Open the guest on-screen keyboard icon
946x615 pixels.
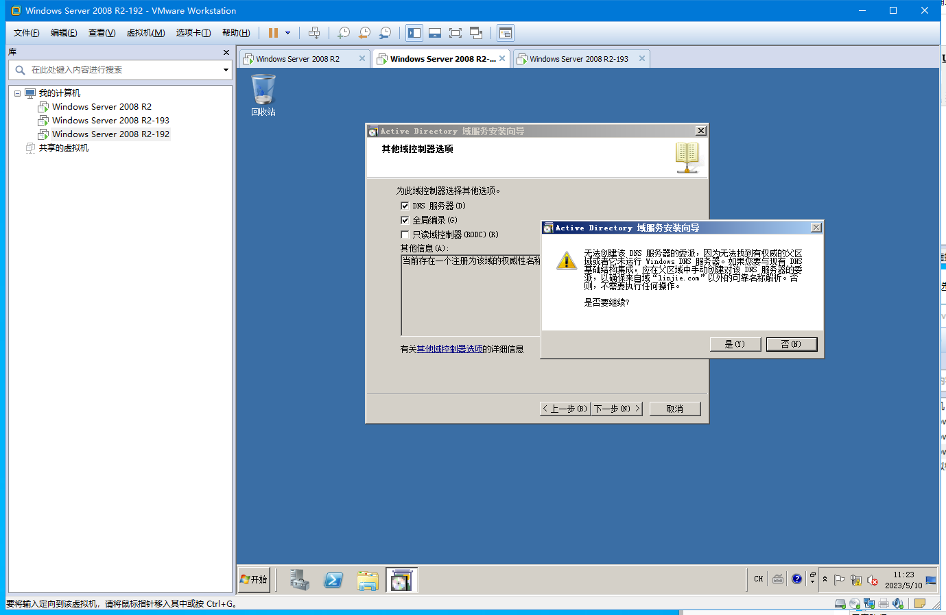pos(778,579)
